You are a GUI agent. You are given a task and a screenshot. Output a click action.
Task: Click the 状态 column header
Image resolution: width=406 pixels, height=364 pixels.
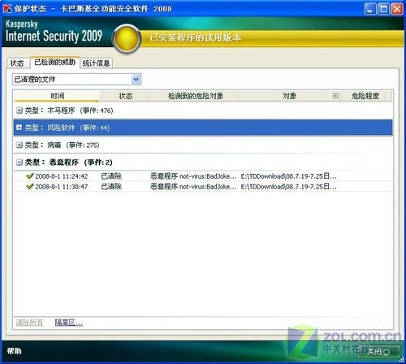point(124,96)
